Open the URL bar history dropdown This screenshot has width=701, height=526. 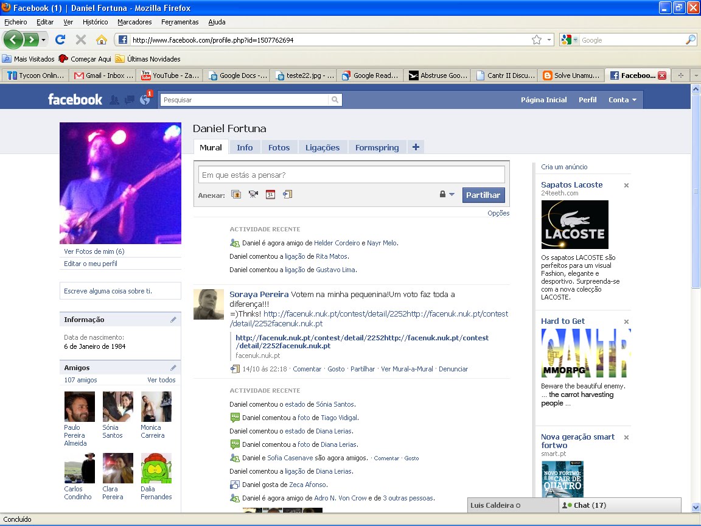(x=549, y=40)
